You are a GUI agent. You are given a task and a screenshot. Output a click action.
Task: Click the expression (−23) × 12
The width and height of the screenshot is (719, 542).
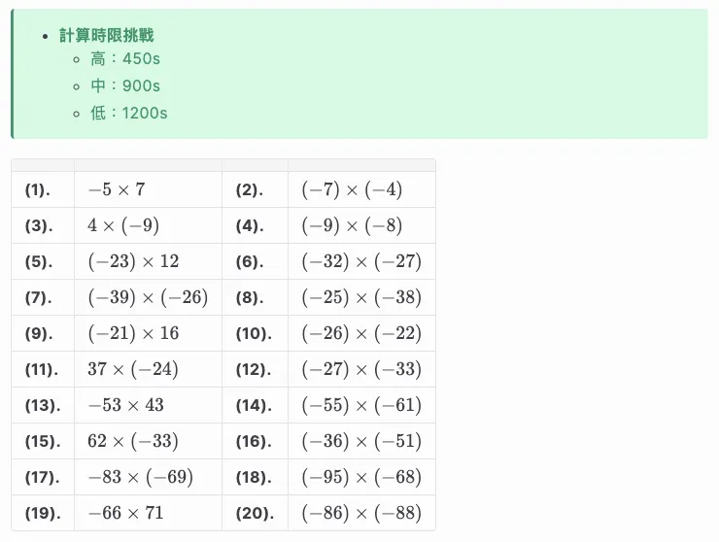(x=133, y=261)
